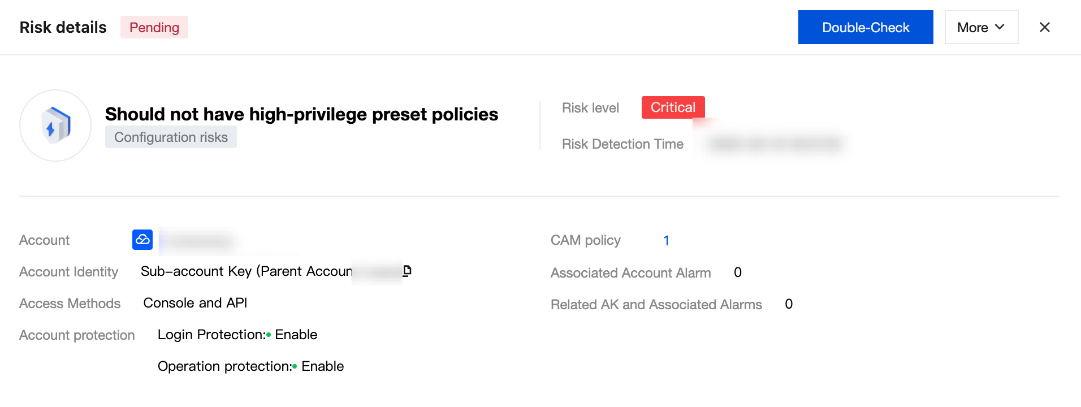
Task: Click the Operation protection green status dot
Action: click(295, 366)
